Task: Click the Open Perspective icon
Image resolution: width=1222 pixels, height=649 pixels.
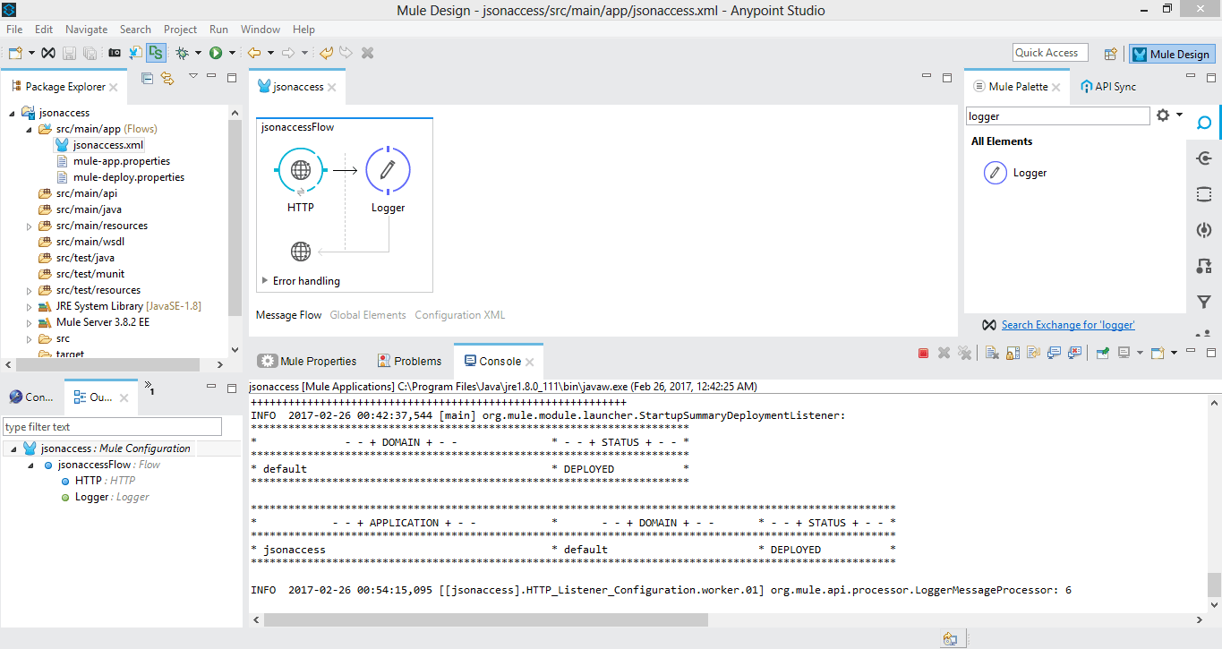Action: click(x=1111, y=54)
